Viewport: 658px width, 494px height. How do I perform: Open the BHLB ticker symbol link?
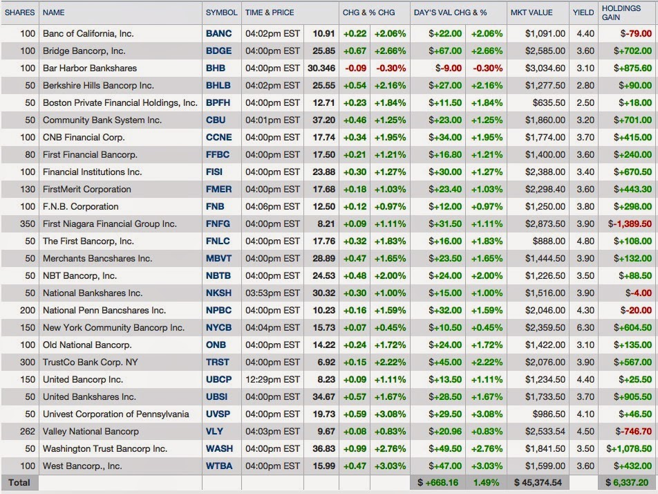[218, 85]
